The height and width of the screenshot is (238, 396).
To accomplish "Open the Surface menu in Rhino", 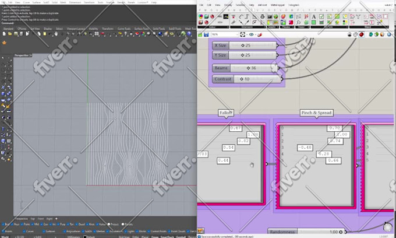I will (x=36, y=2).
